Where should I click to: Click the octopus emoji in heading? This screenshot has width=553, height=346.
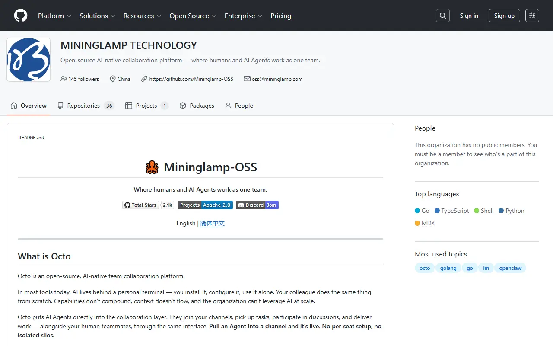pyautogui.click(x=152, y=167)
